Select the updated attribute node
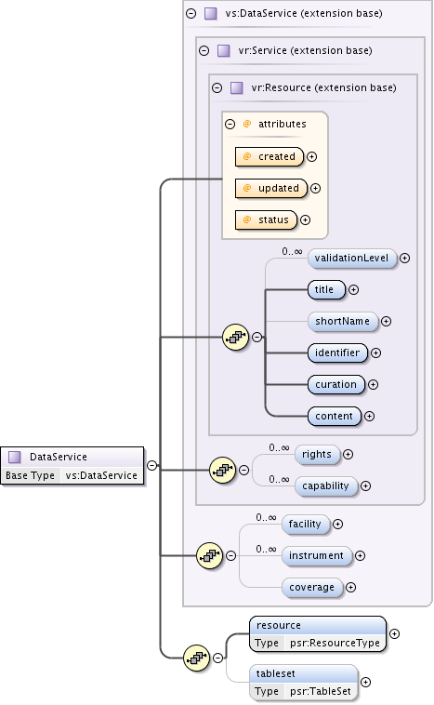This screenshot has height=705, width=434. click(271, 189)
